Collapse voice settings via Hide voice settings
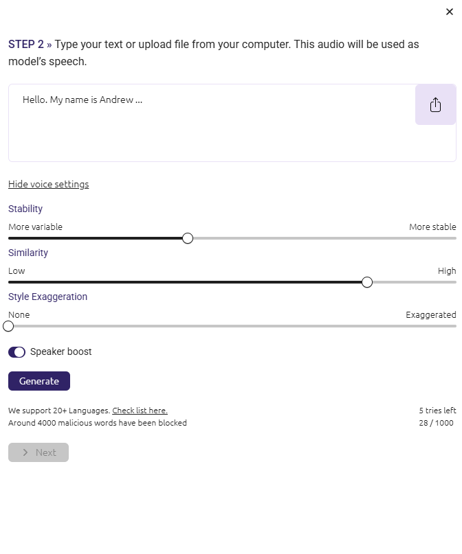Screen dimensions: 462x554 48,184
